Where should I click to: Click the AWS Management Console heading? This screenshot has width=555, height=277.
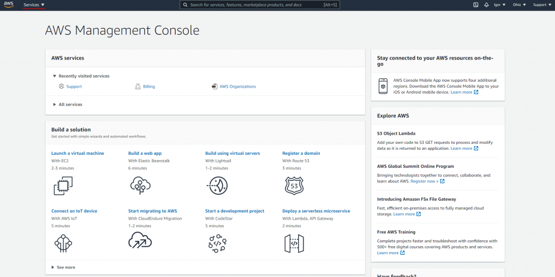pyautogui.click(x=122, y=30)
